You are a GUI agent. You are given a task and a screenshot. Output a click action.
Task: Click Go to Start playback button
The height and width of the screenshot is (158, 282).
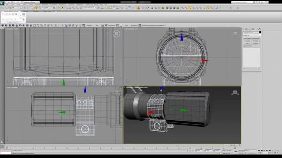point(259,151)
